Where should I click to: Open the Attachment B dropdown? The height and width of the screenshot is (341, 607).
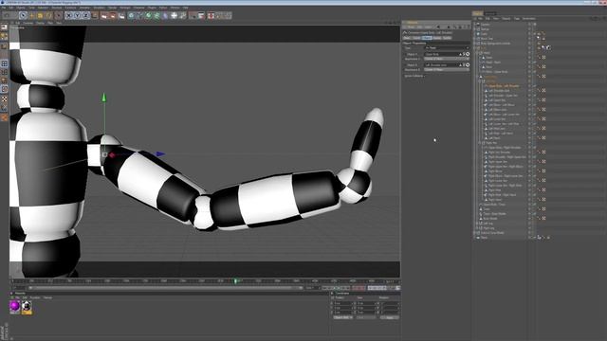tap(447, 69)
